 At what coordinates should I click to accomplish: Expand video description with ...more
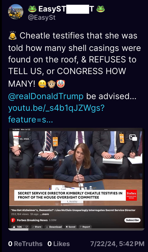point(44,214)
